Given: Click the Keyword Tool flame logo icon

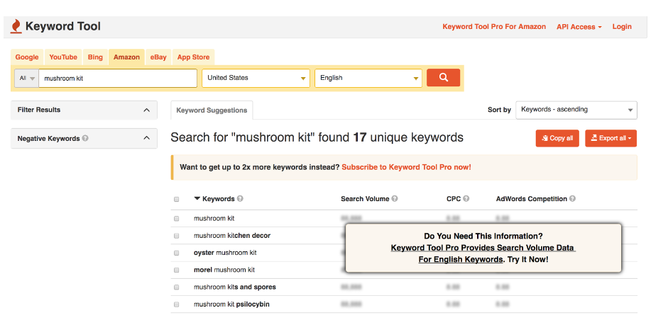Looking at the screenshot, I should (x=16, y=27).
